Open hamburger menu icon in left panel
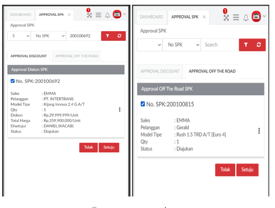The height and width of the screenshot is (208, 275). pos(98,15)
